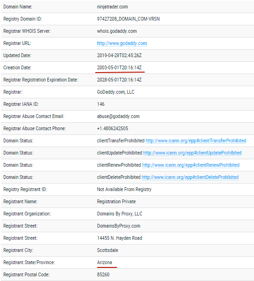This screenshot has width=254, height=281.
Task: Click the Domains By Proxy, LLC value
Action: coord(120,214)
